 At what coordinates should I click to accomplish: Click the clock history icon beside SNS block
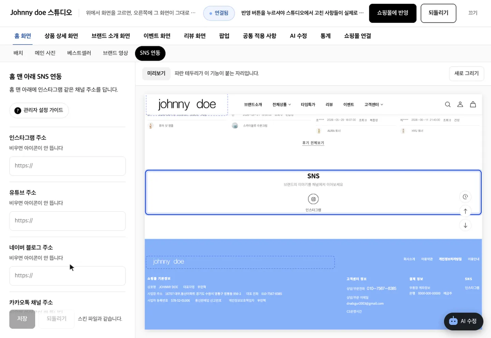click(465, 197)
